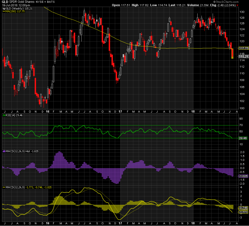Click the purple -1.025 histogram value tag
249x226 pixels.
click(x=243, y=176)
